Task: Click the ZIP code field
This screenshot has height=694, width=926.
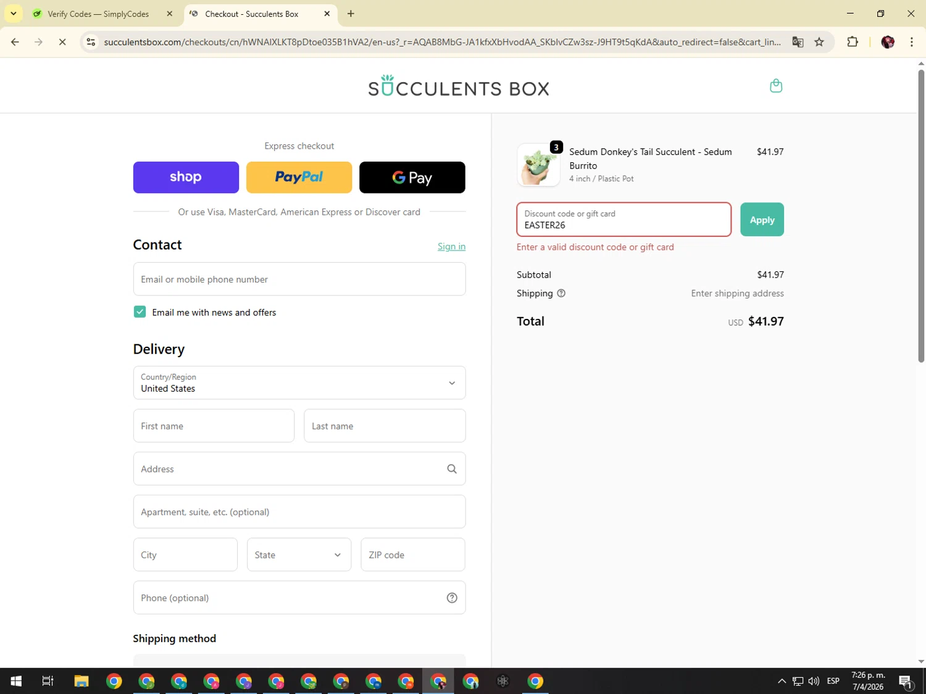Action: coord(413,555)
